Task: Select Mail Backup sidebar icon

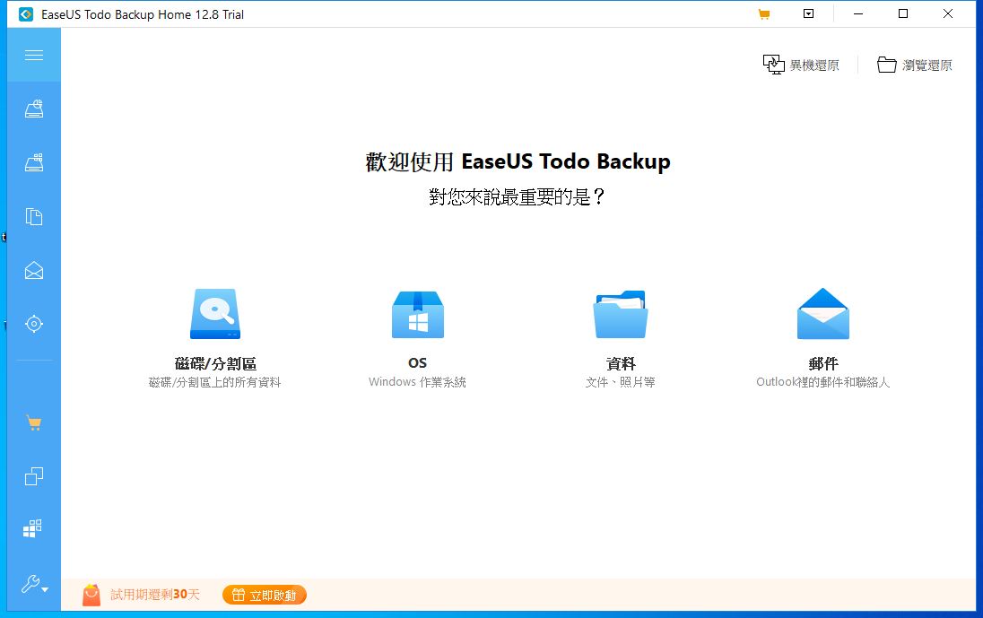Action: coord(34,270)
